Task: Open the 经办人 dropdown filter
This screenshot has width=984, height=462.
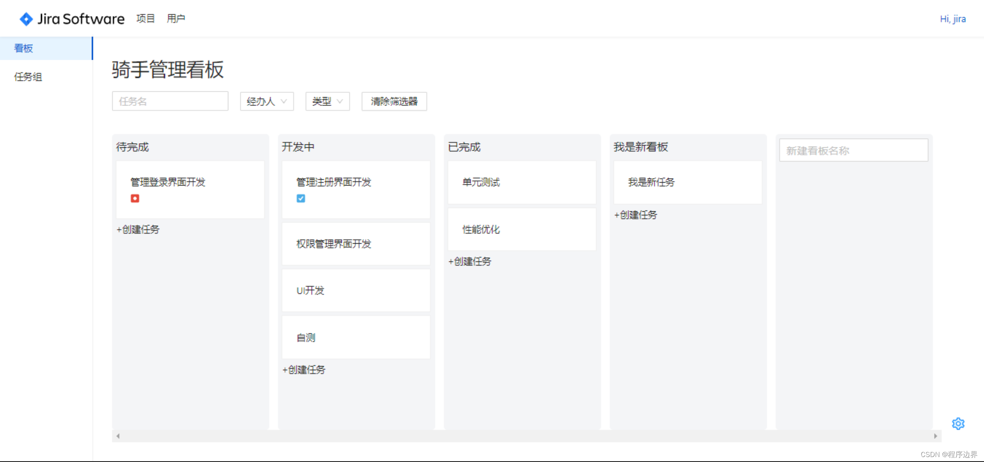Action: coord(267,101)
